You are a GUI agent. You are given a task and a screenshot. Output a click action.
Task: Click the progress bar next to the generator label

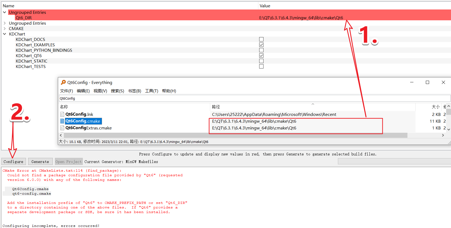[394, 162]
